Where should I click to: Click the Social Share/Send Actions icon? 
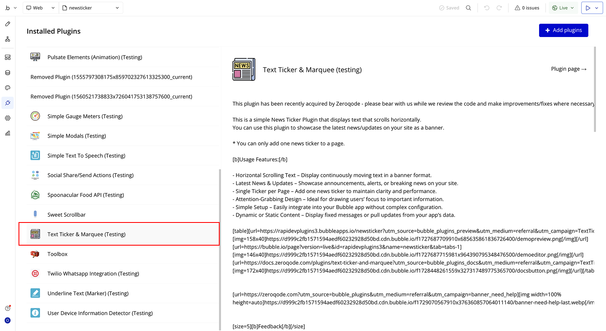tap(35, 175)
